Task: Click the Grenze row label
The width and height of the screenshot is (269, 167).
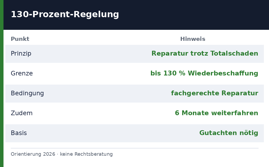Action: [22, 73]
